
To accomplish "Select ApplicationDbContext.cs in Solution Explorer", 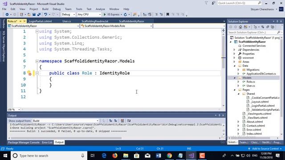I will click(x=261, y=74).
